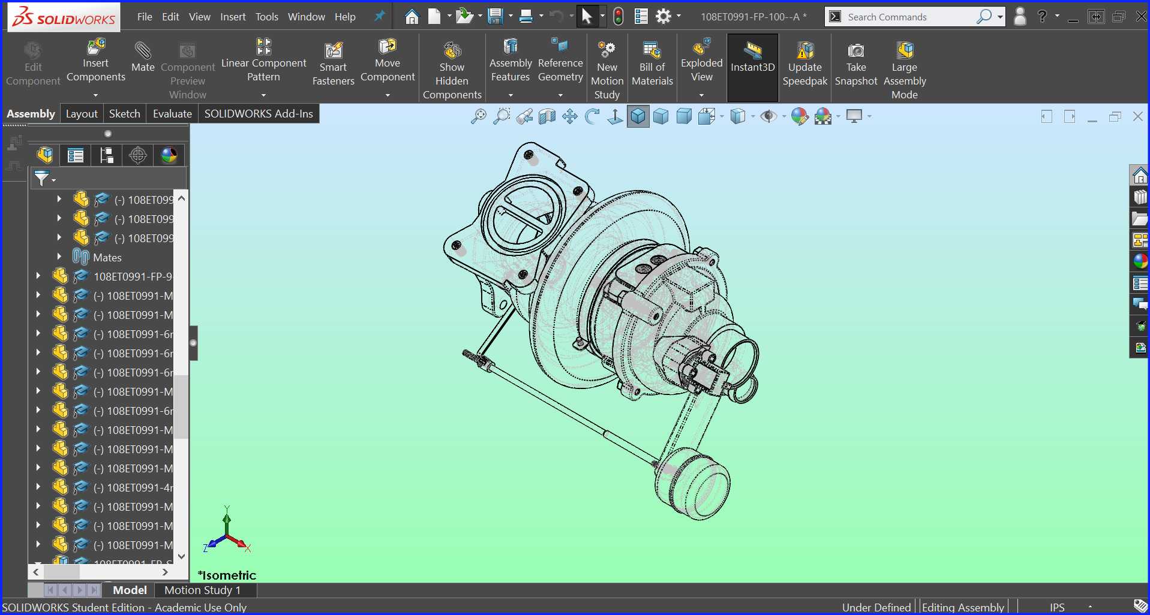The width and height of the screenshot is (1150, 615).
Task: Open the Design Library in task pane
Action: tap(1140, 197)
